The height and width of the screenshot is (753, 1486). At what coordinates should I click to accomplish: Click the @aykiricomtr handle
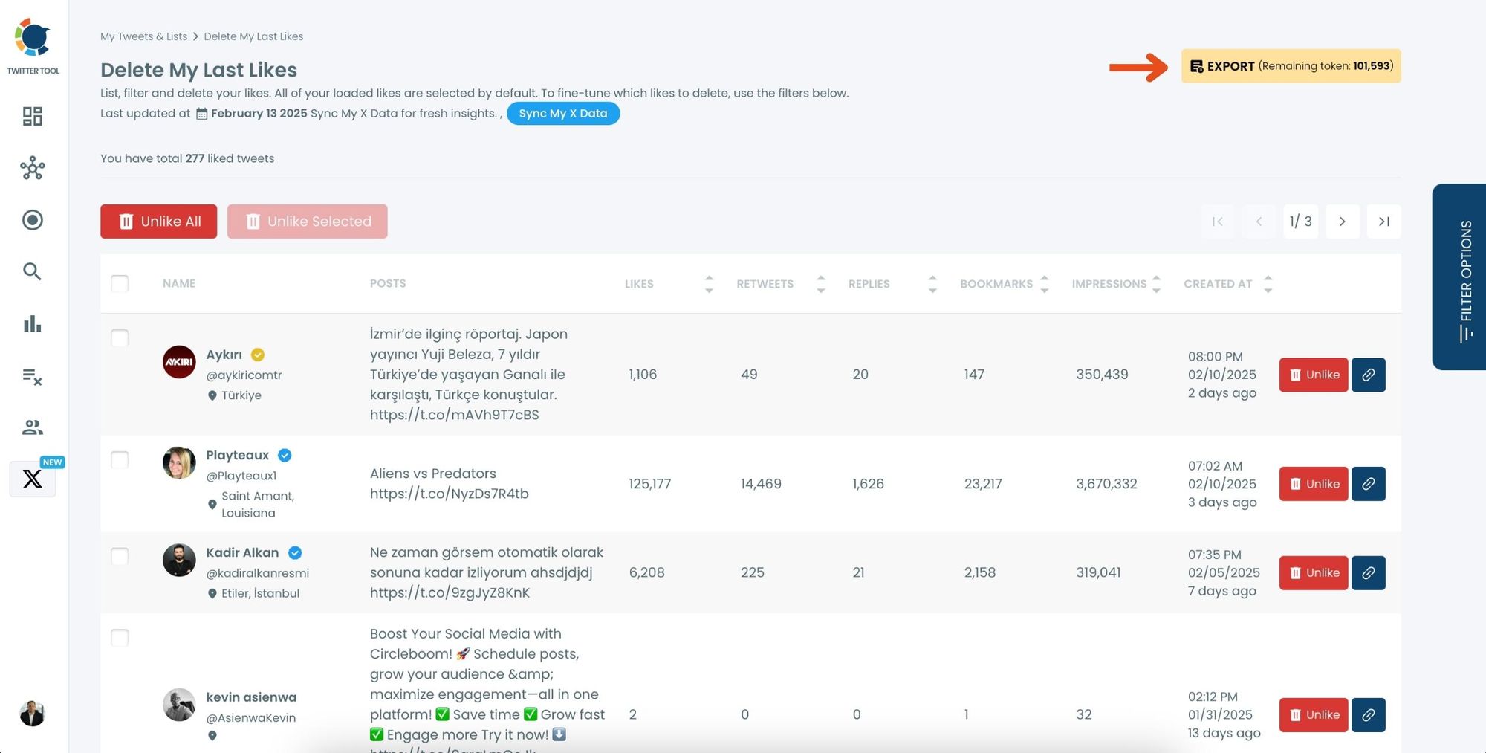pos(244,375)
